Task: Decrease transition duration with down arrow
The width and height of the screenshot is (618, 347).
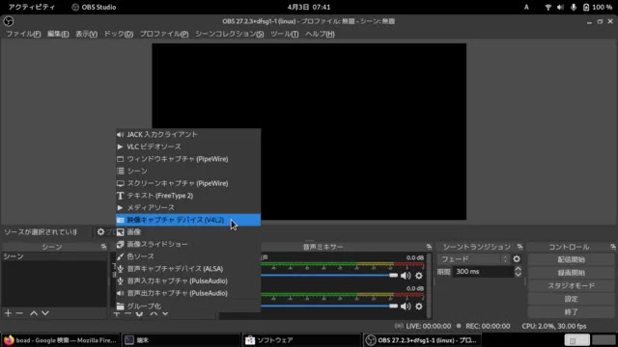Action: pyautogui.click(x=519, y=274)
